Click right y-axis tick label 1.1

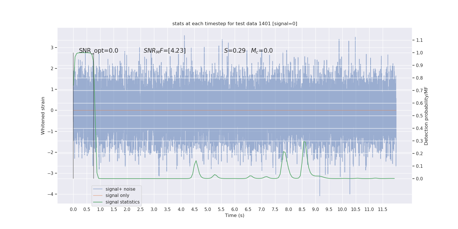point(419,40)
